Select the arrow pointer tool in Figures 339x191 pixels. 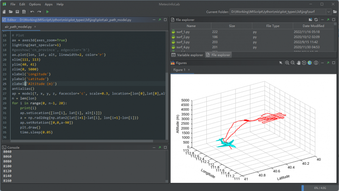[x=281, y=63]
